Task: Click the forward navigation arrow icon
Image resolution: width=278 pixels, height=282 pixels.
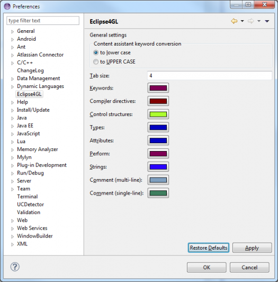Action: [250, 21]
